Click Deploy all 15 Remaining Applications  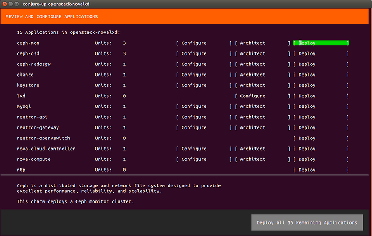tap(307, 222)
